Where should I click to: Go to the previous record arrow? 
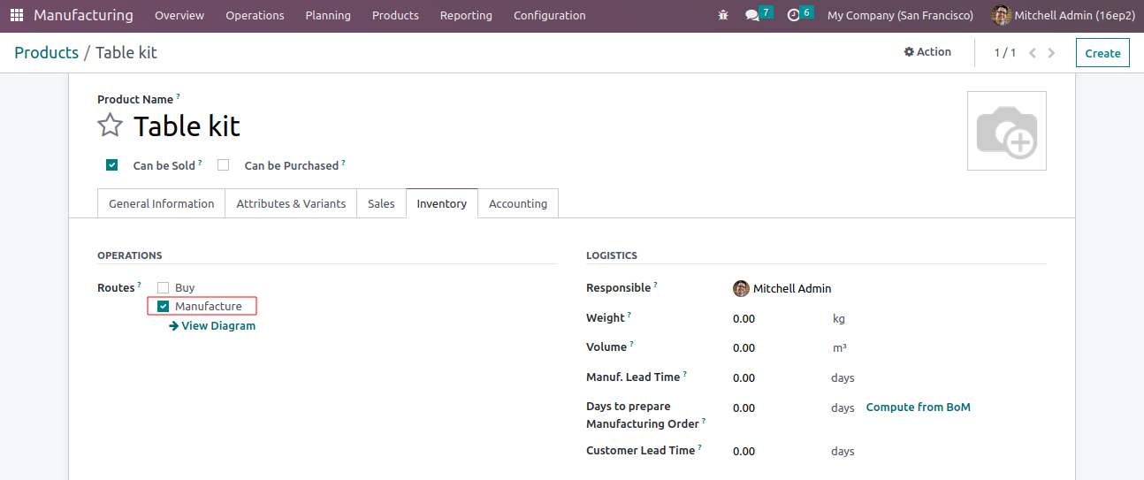point(1032,53)
